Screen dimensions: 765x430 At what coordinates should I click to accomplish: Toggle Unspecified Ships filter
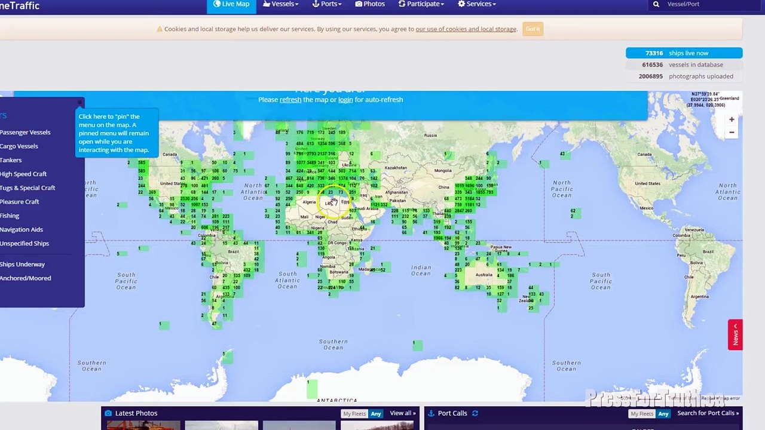[25, 243]
